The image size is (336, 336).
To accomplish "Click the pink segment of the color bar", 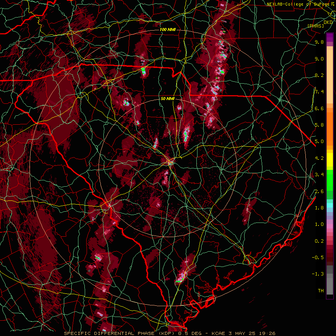I will pos(330,226).
